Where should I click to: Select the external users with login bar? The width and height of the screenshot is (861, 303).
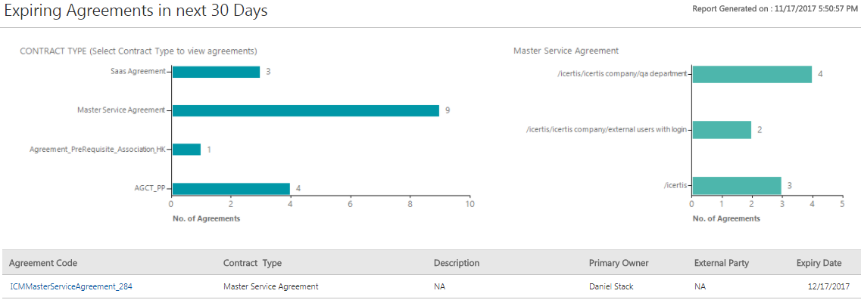point(722,130)
